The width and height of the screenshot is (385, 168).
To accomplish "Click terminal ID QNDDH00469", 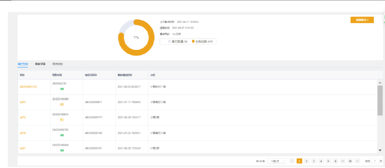I will [60, 145].
